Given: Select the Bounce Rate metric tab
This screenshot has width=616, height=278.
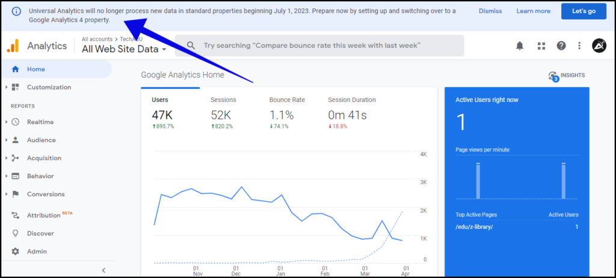Looking at the screenshot, I should (288, 113).
